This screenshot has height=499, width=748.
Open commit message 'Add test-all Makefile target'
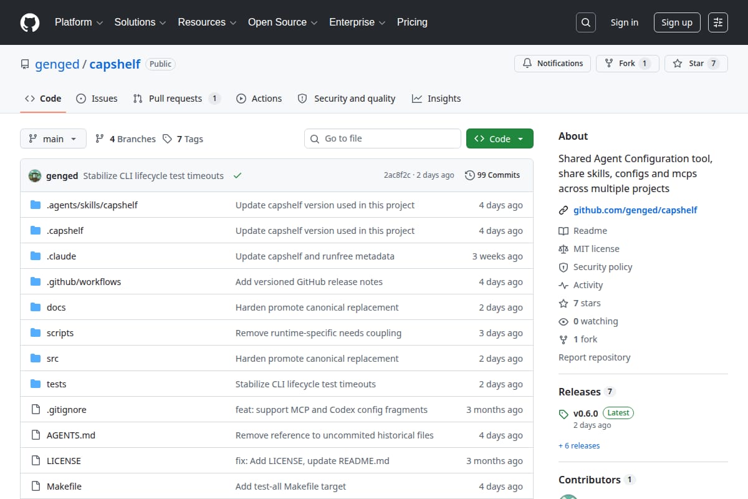[x=290, y=486]
